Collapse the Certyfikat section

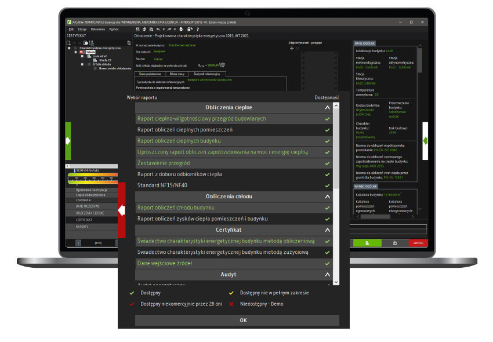click(x=327, y=230)
